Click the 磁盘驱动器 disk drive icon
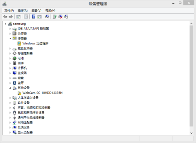196x143 pixels. click(x=15, y=49)
